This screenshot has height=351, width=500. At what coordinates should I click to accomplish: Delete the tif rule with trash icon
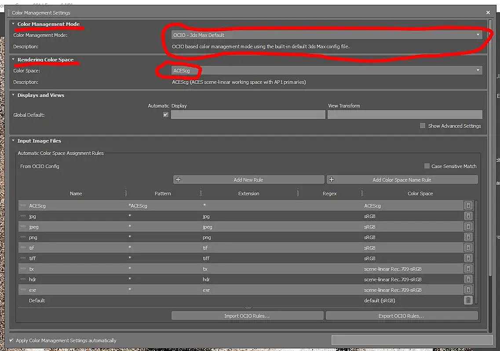[x=468, y=247]
